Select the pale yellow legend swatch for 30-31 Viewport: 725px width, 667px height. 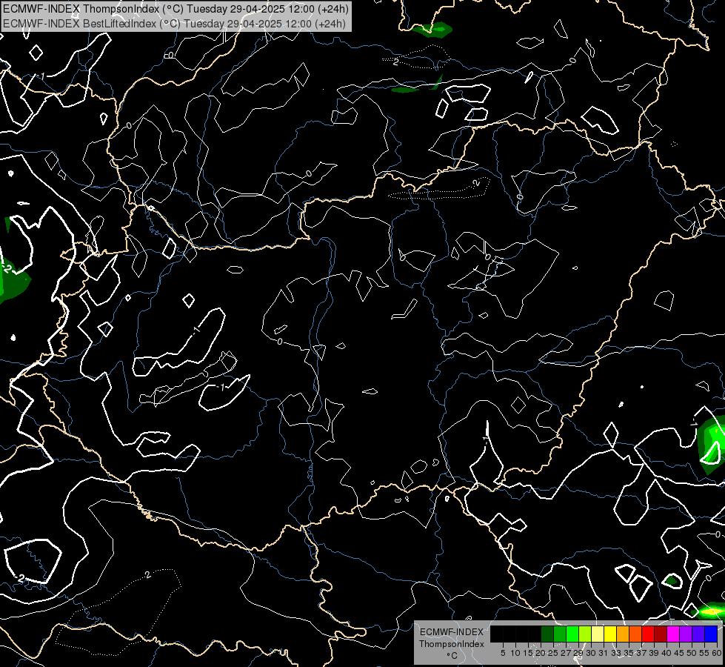coord(598,634)
